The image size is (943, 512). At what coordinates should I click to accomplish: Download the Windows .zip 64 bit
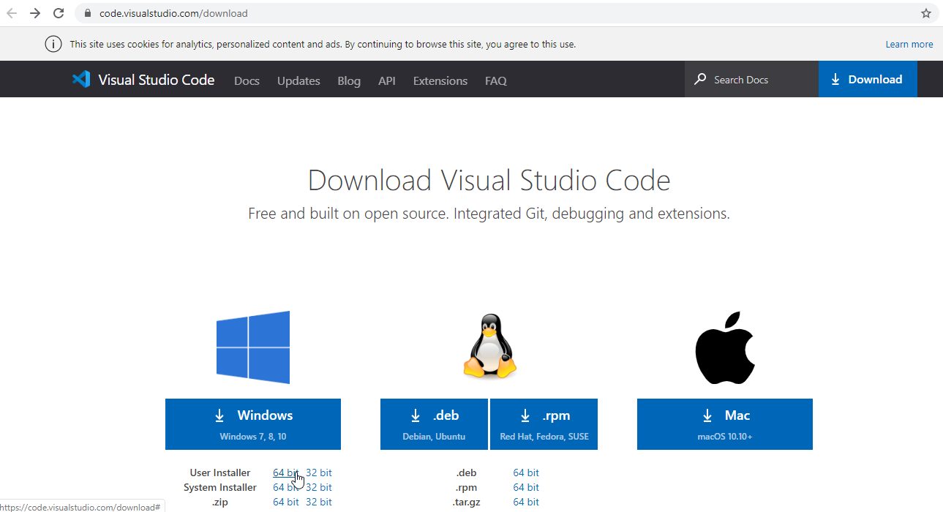click(x=285, y=502)
